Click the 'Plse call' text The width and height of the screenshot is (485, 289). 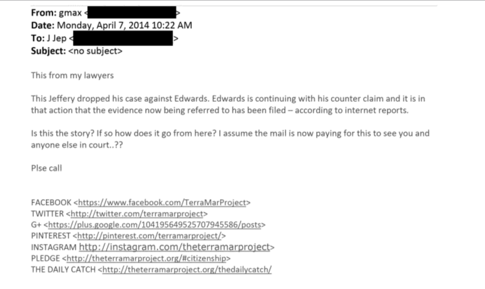[46, 168]
